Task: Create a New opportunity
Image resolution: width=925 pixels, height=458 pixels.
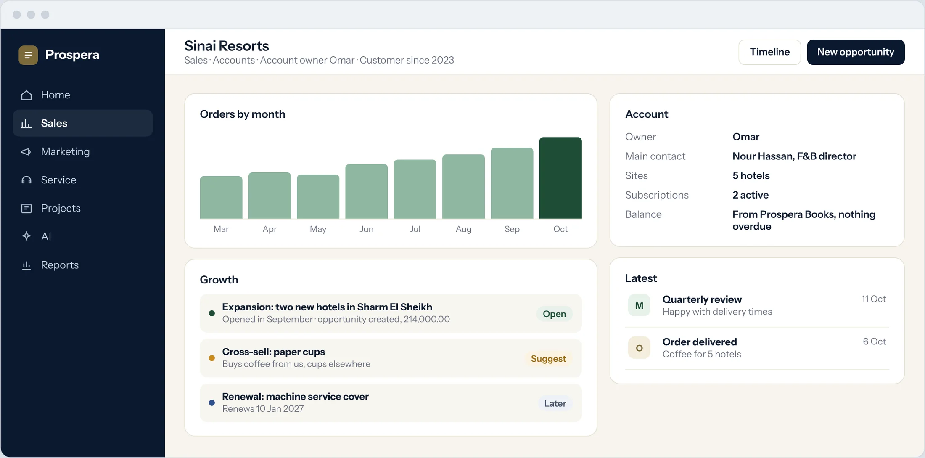Action: pos(856,52)
